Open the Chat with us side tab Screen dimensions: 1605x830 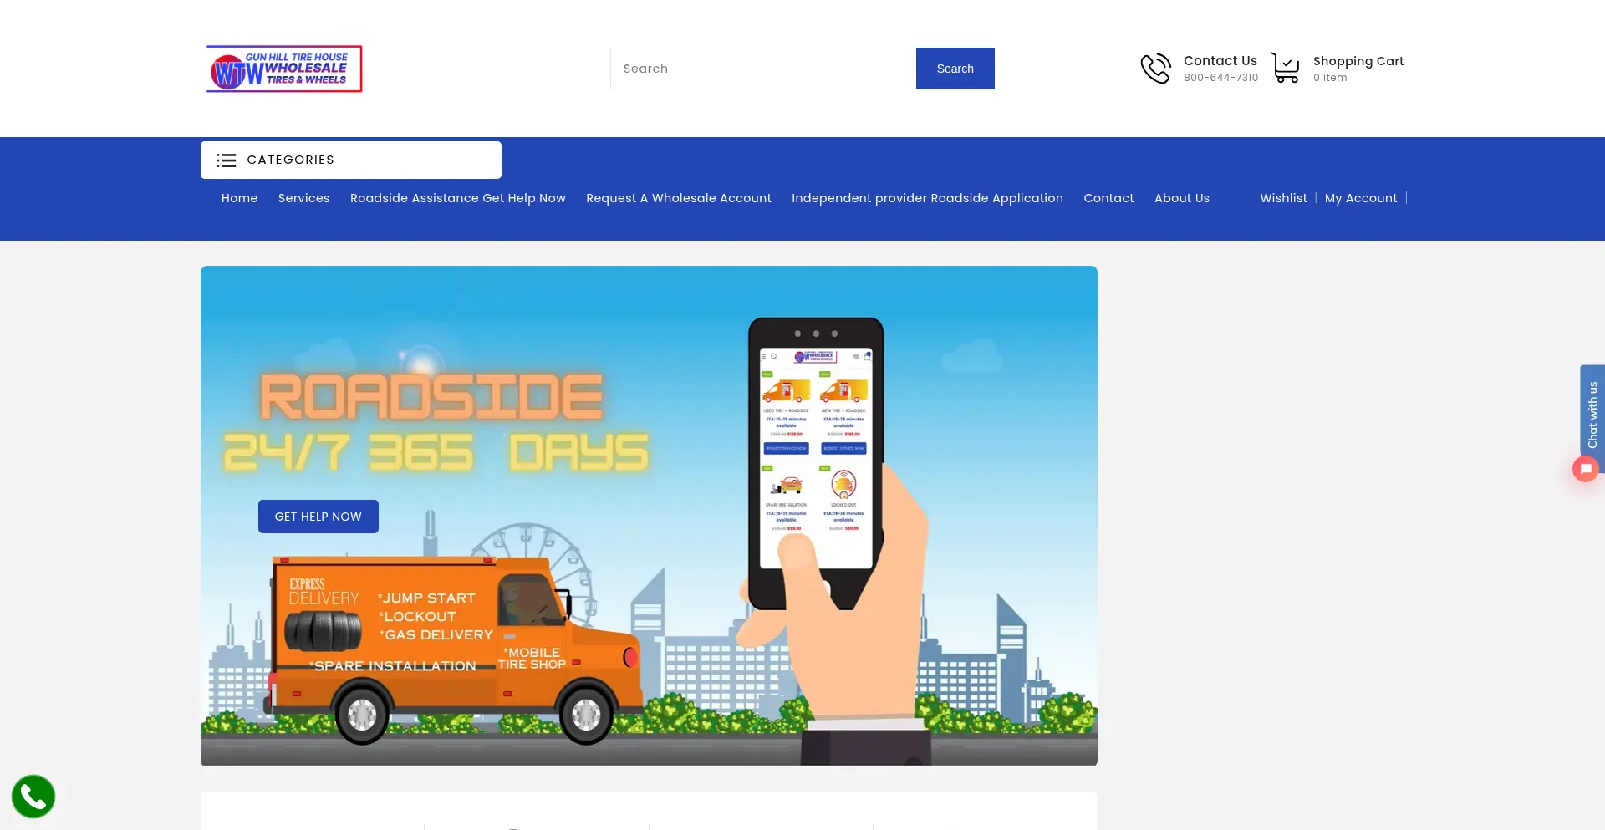1592,414
